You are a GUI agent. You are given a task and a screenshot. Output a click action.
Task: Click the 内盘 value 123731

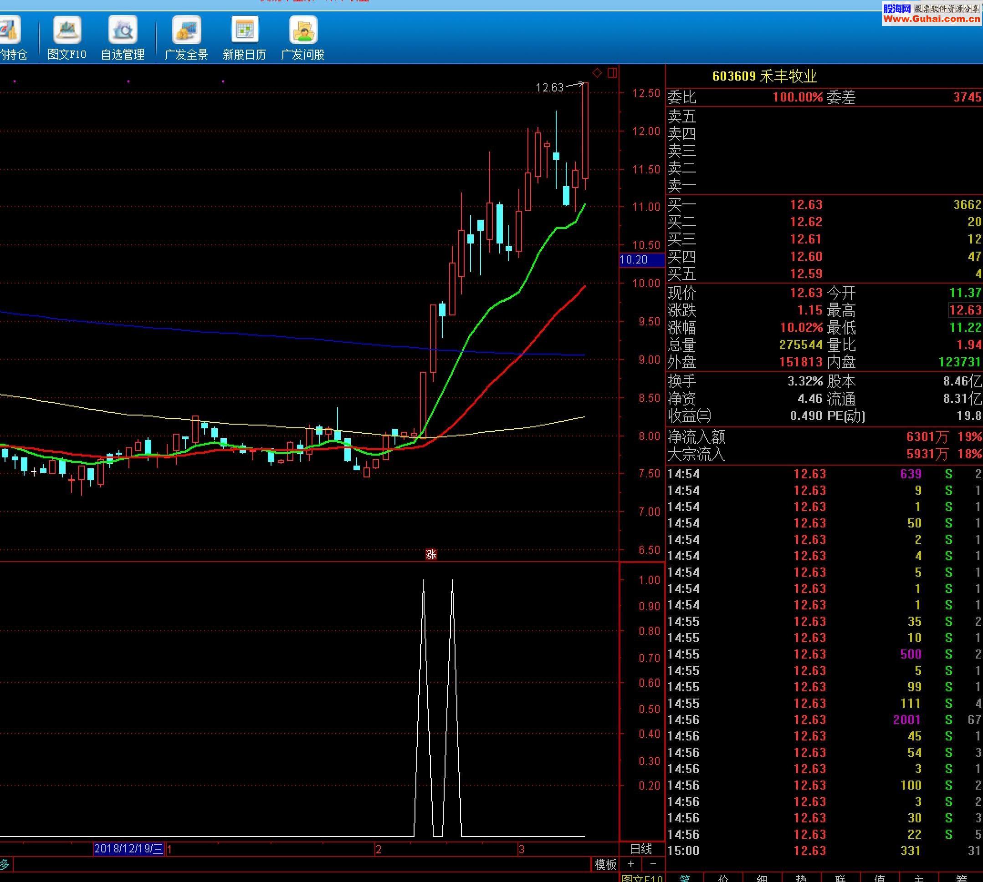[960, 362]
